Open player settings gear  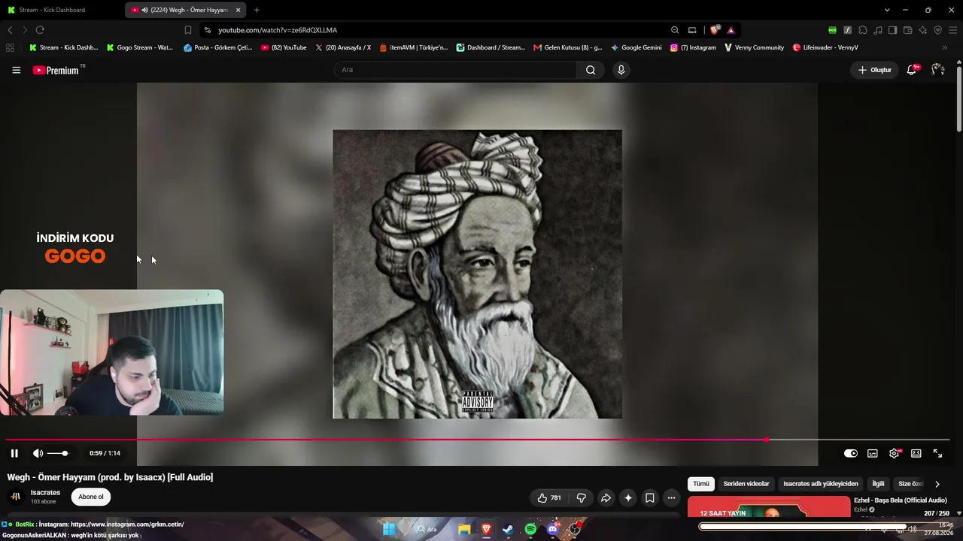point(895,453)
